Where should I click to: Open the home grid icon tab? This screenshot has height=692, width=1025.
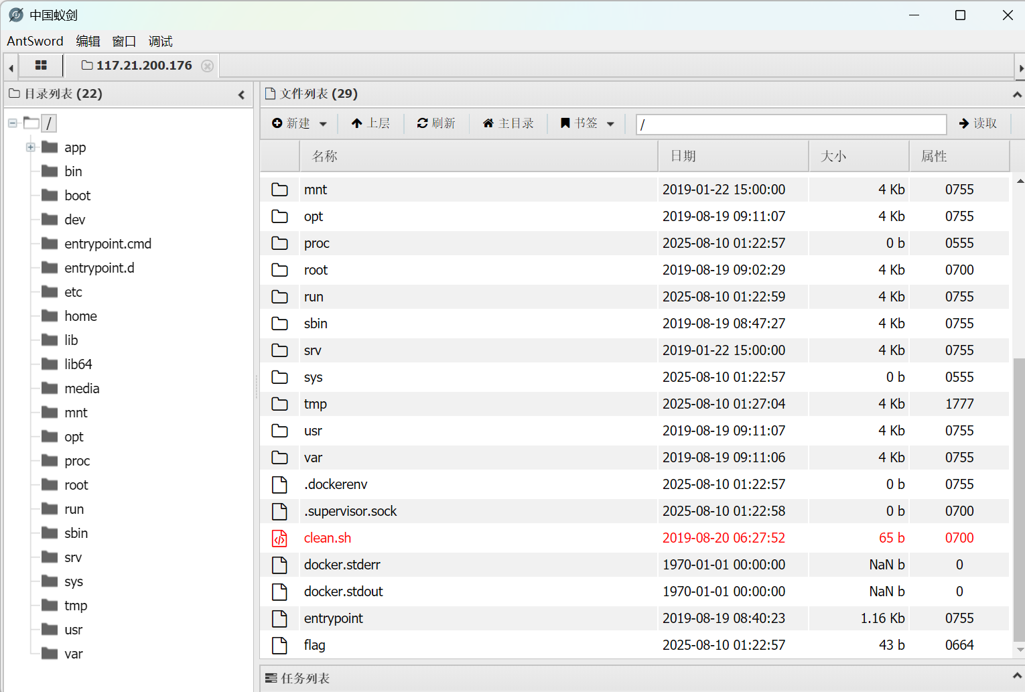tap(41, 65)
